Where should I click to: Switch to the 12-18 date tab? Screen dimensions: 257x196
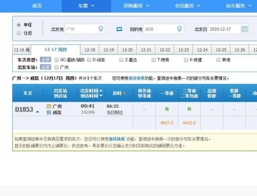point(90,50)
